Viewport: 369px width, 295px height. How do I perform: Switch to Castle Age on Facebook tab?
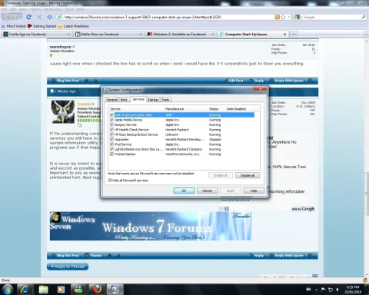[36, 34]
